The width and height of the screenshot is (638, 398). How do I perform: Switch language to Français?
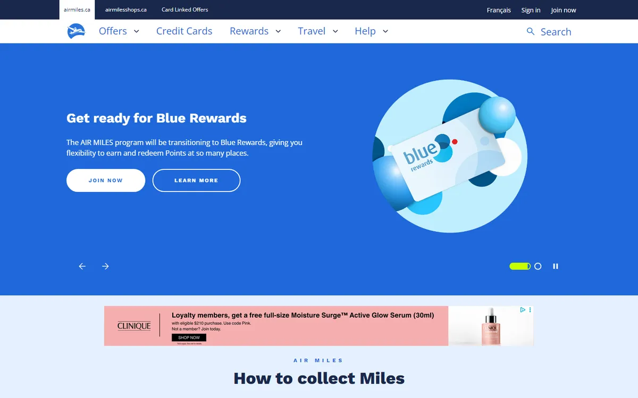tap(499, 10)
